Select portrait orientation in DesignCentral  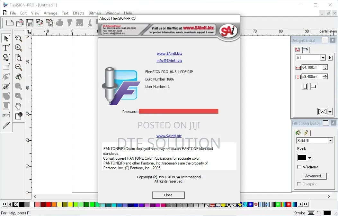305,86
